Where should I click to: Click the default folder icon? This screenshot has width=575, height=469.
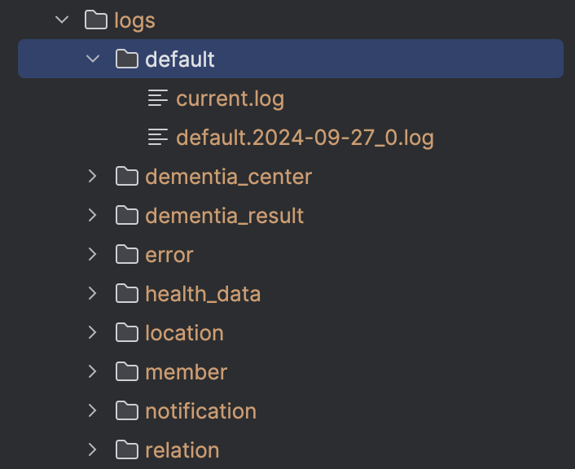(x=127, y=59)
